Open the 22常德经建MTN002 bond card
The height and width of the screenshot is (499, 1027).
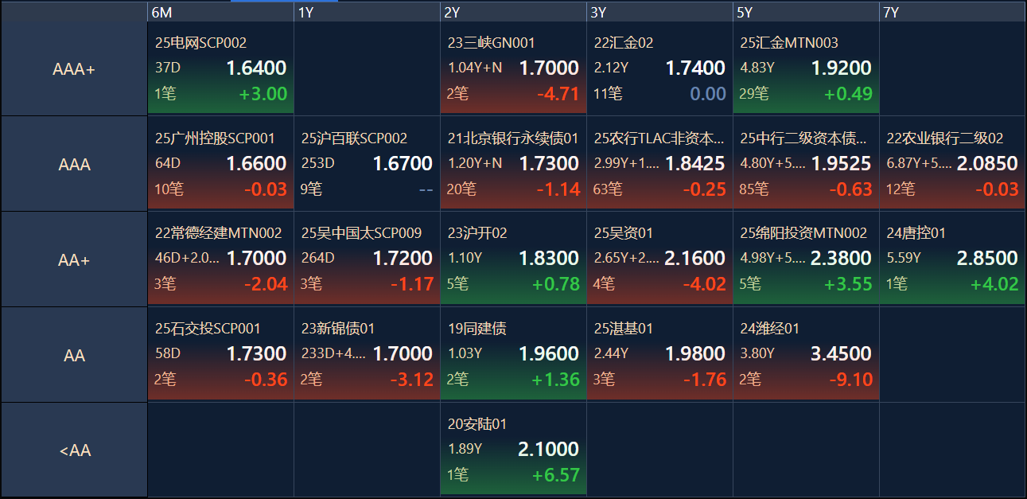tap(220, 259)
